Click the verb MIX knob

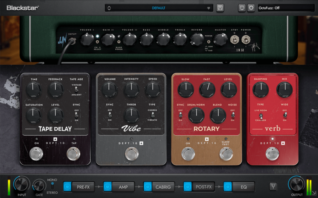(285, 90)
